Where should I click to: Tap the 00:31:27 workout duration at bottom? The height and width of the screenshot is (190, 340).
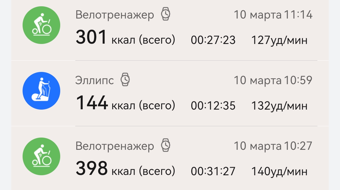click(213, 171)
